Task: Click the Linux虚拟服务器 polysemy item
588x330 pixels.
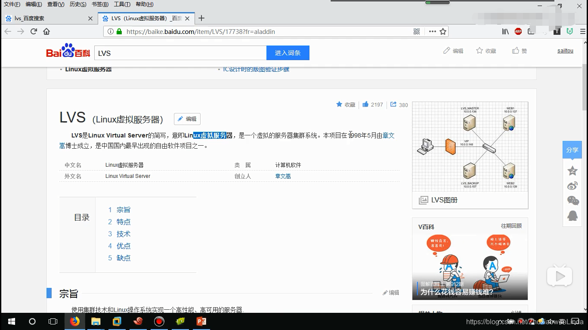Action: tap(88, 70)
